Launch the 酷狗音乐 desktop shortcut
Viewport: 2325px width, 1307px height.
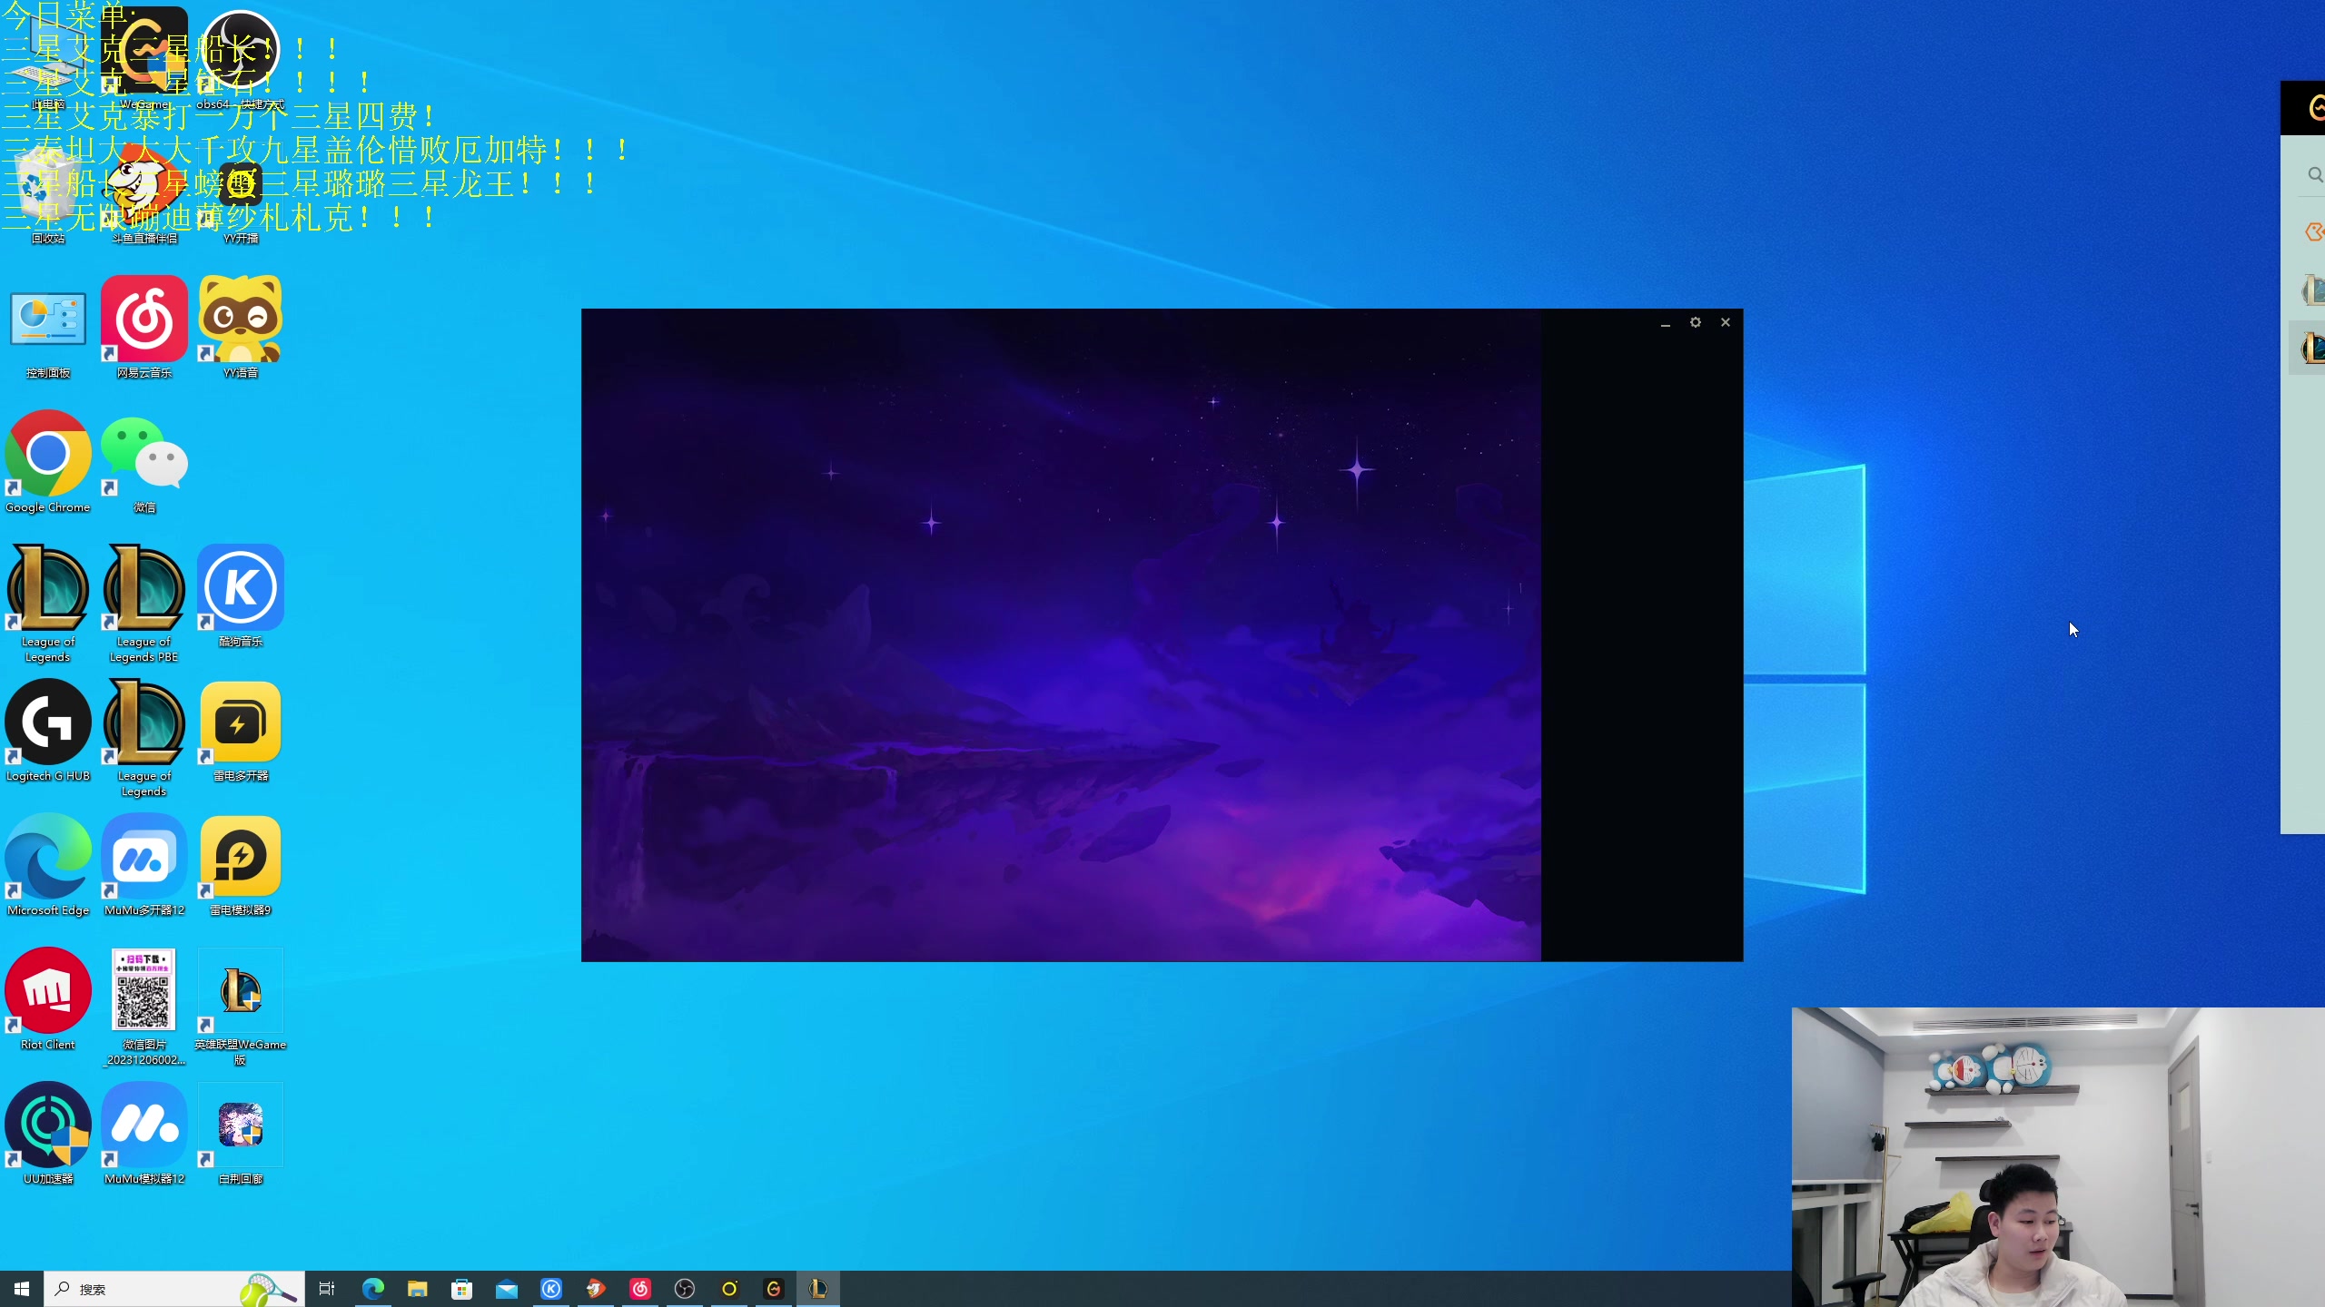point(241,597)
